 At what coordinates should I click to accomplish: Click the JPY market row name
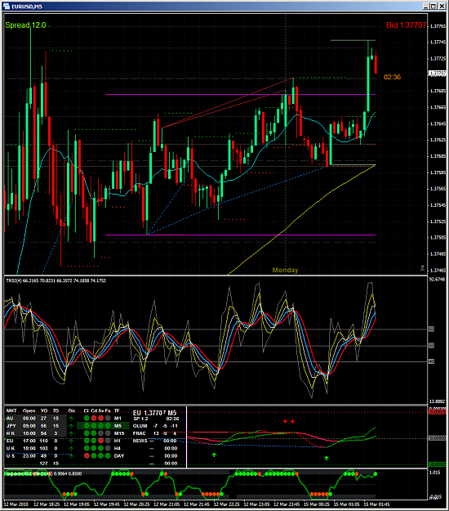[11, 426]
